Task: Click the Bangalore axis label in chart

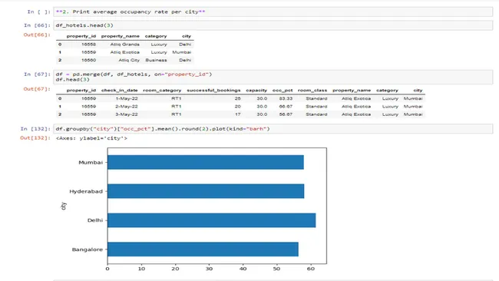Action: pos(88,250)
